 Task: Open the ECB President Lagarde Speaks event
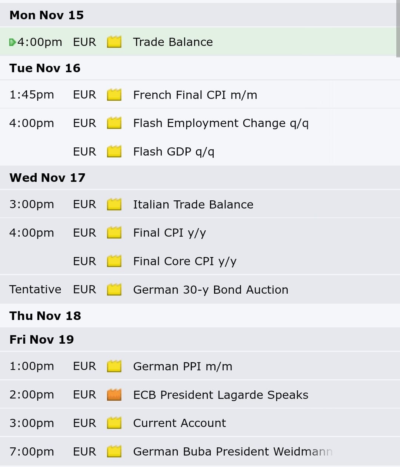pyautogui.click(x=221, y=395)
